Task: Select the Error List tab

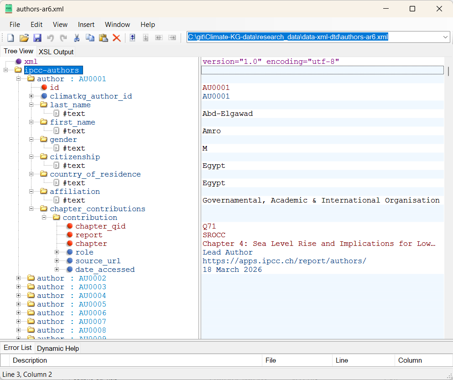Action: pos(18,348)
